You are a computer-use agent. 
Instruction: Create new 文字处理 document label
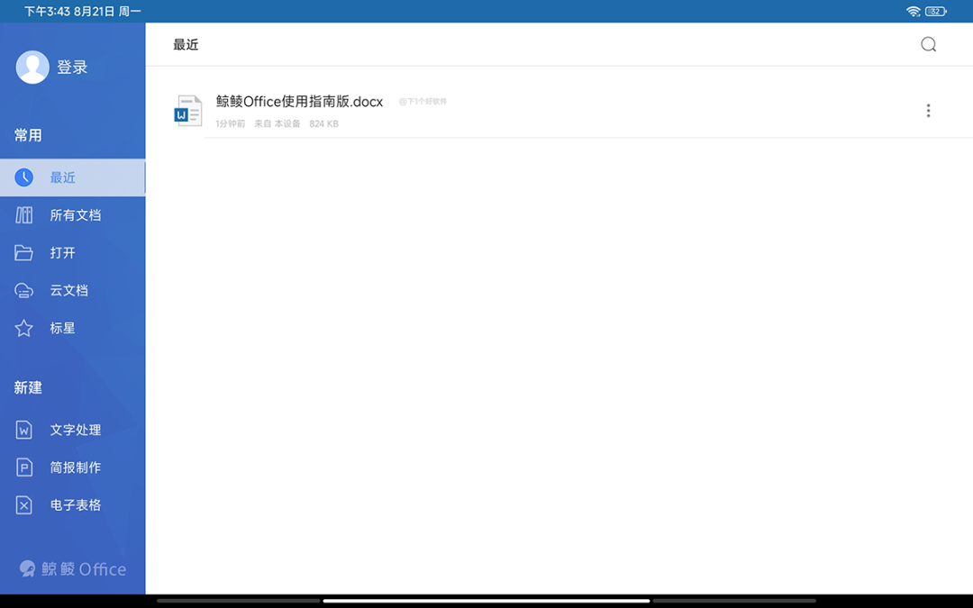pos(76,430)
